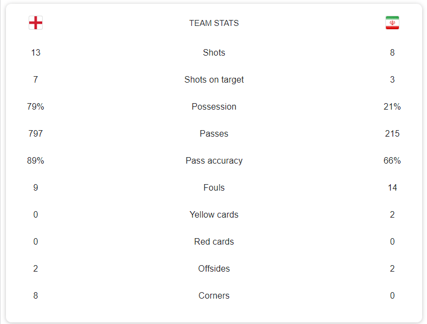Click England's 79% possession value
Viewport: 427px width, 324px height.
pyautogui.click(x=35, y=106)
